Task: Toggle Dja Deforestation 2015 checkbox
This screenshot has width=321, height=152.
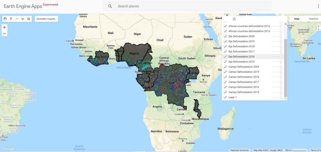Action: coord(225,62)
